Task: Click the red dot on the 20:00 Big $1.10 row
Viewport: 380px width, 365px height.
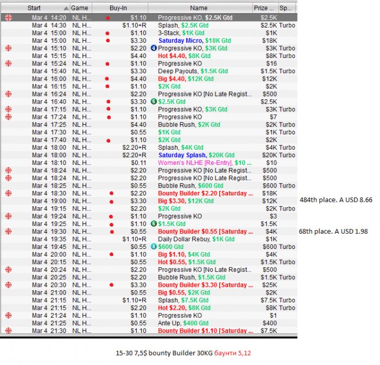Action: coord(111,254)
